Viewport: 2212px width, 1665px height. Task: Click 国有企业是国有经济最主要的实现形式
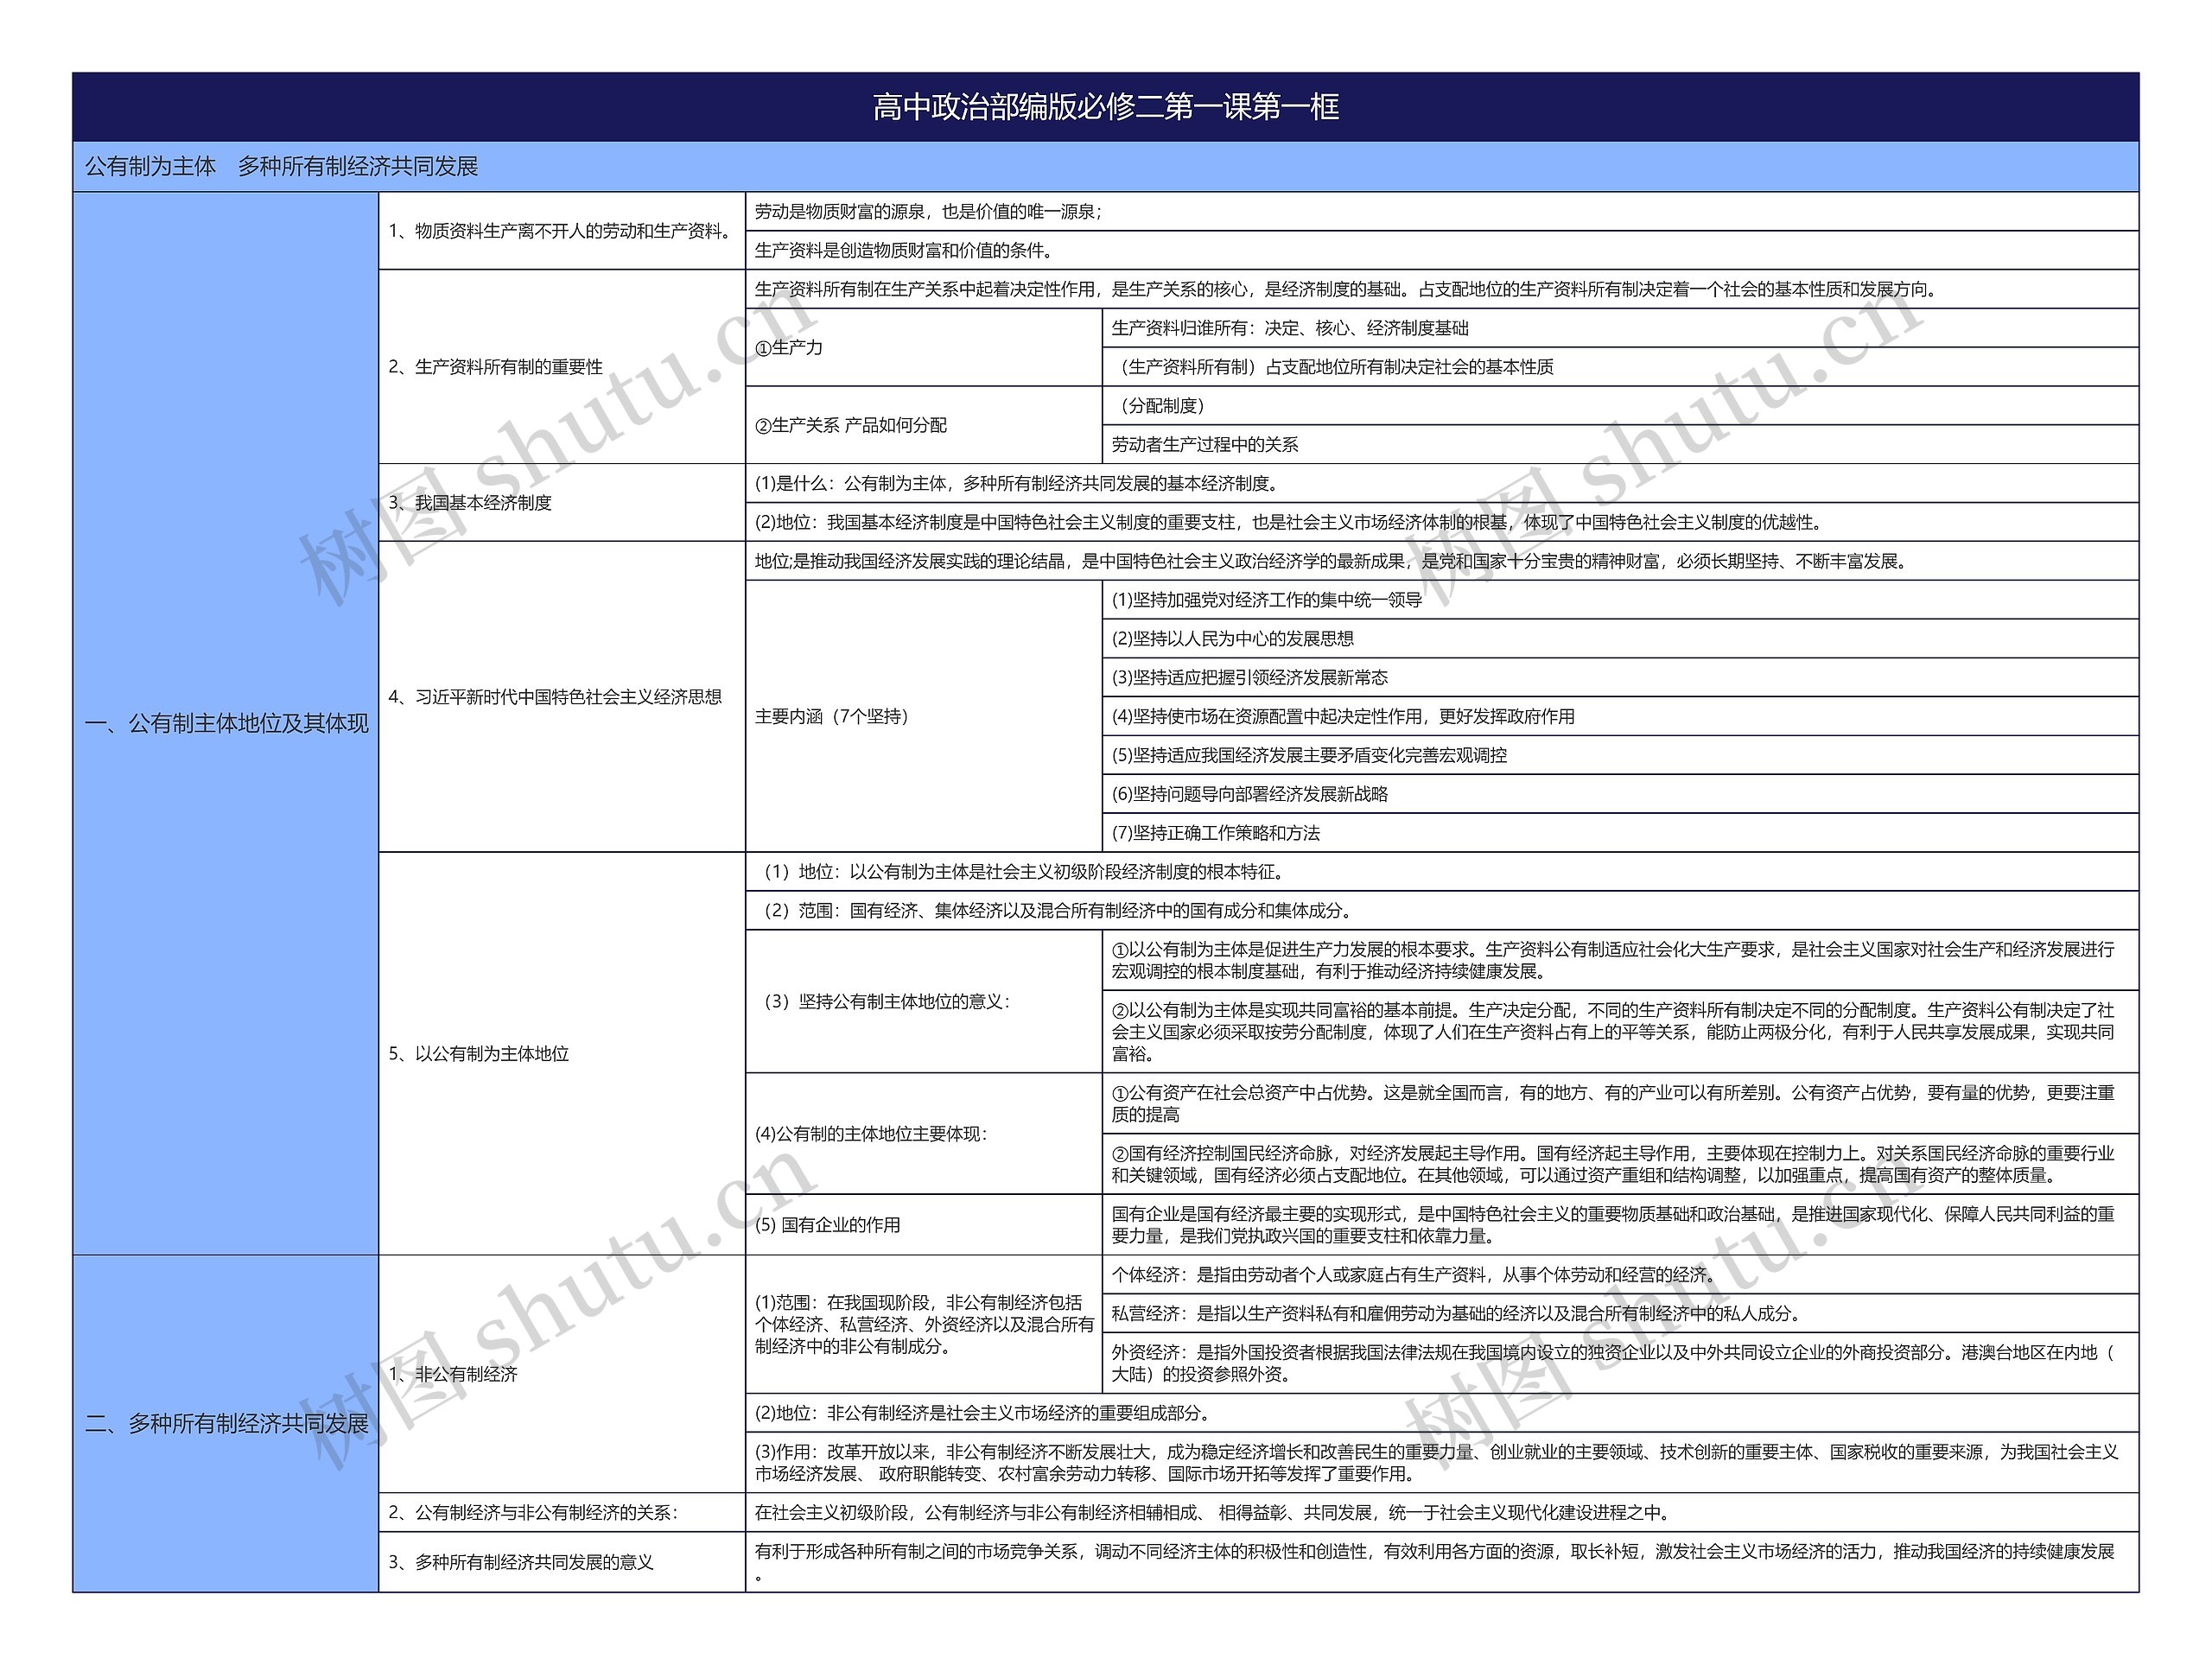1620,1225
